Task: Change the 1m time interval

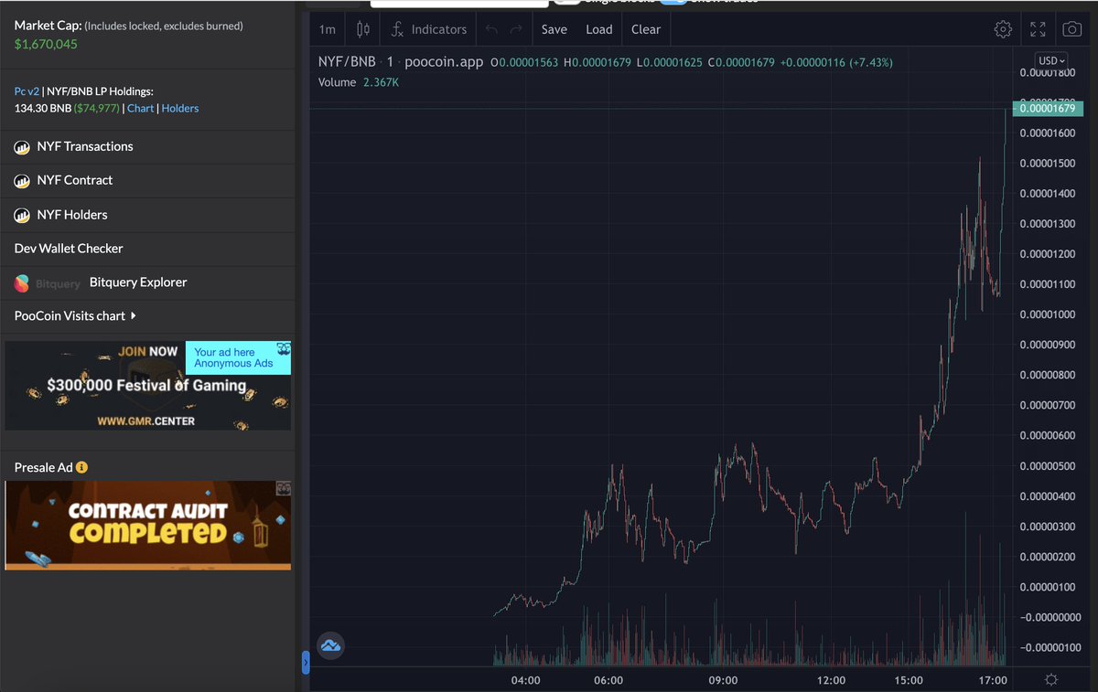Action: (327, 29)
